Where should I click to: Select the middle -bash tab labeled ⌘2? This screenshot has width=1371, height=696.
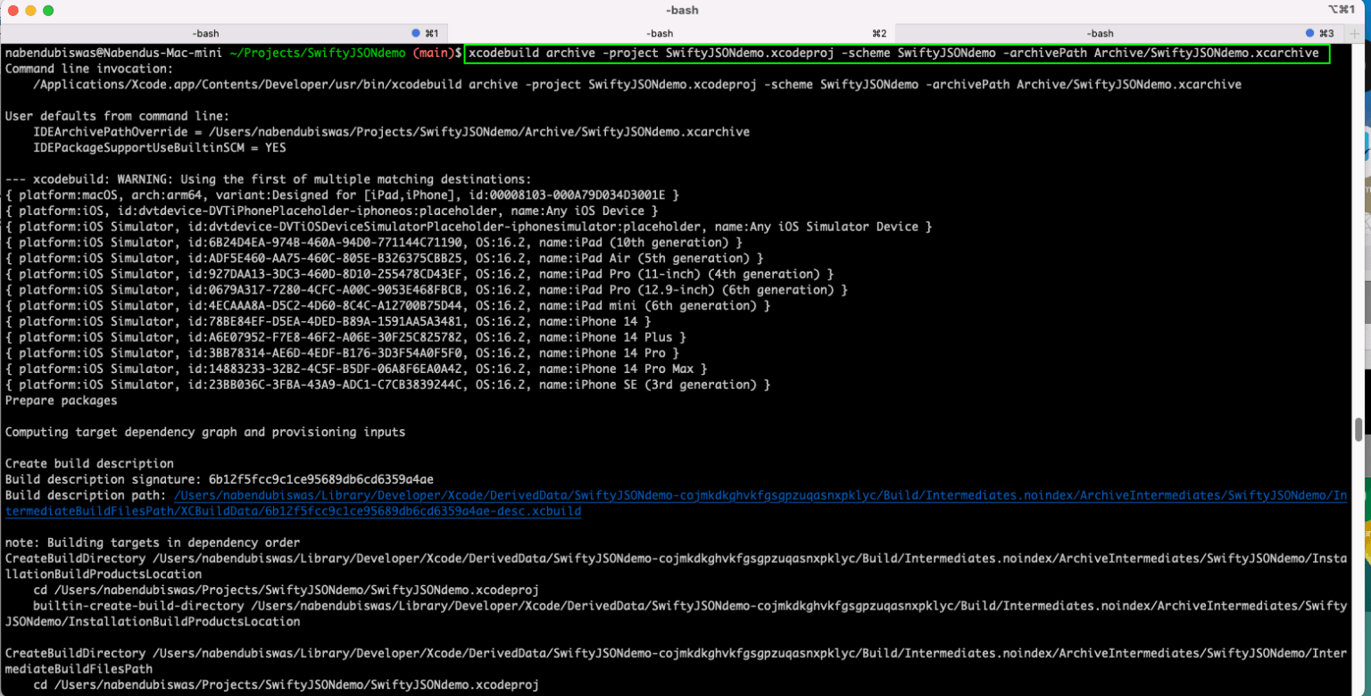(660, 33)
